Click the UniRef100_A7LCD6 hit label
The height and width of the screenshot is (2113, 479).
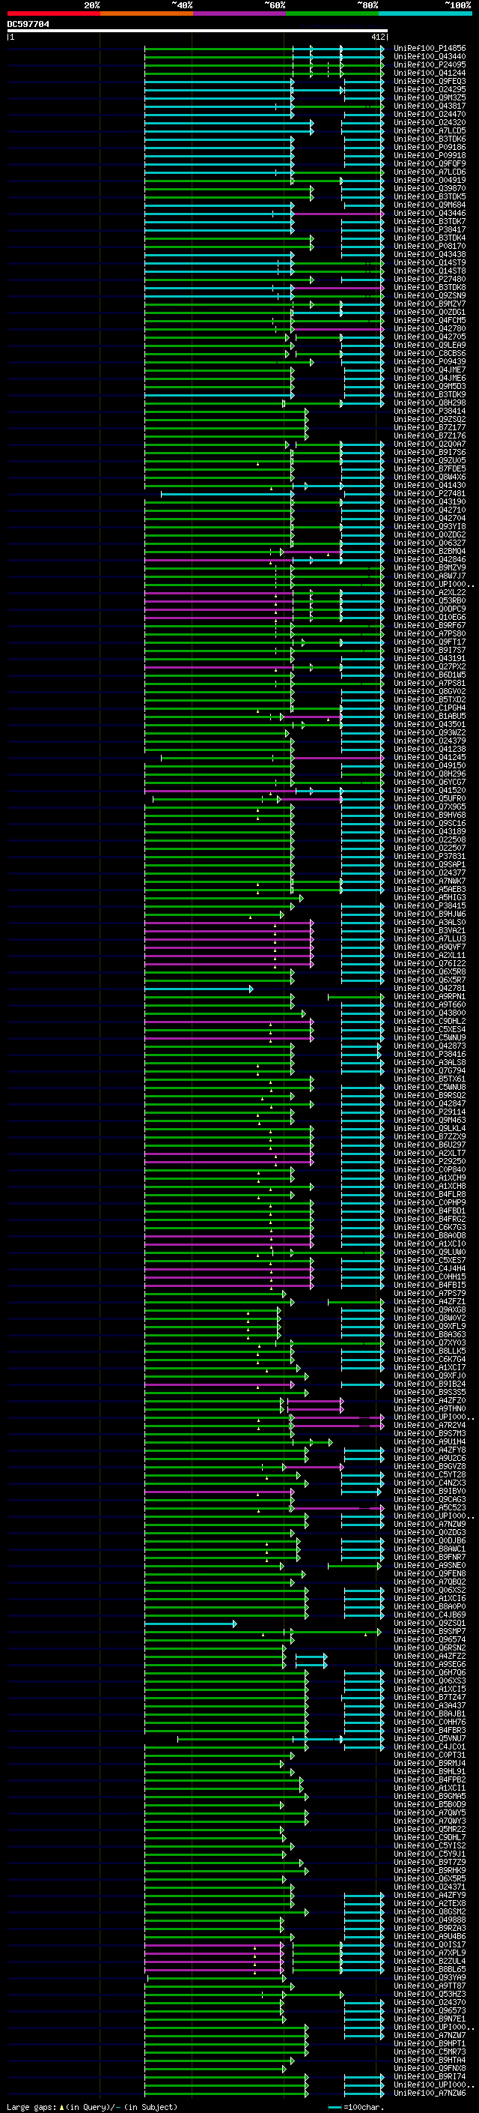(430, 172)
